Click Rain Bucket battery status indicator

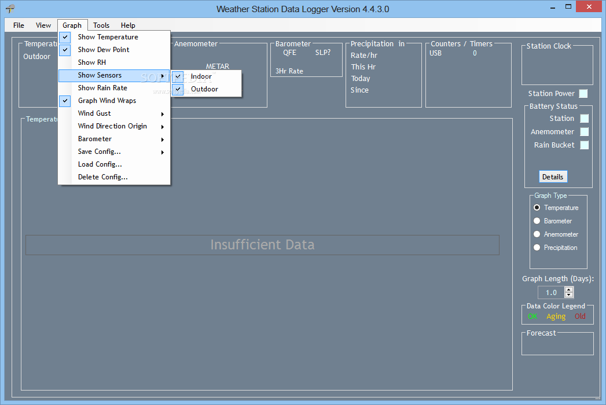click(585, 145)
